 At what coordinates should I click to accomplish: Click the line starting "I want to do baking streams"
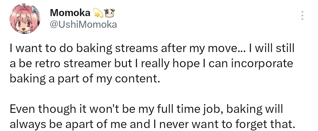tap(152, 49)
